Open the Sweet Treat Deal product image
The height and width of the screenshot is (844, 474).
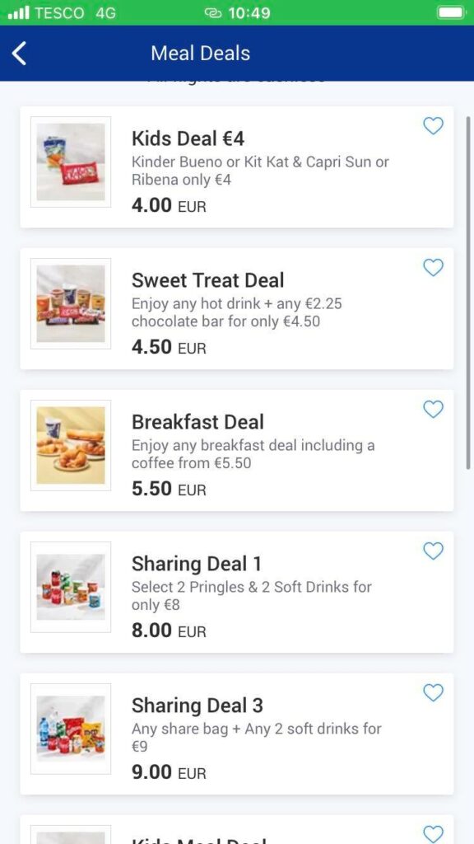tap(71, 303)
